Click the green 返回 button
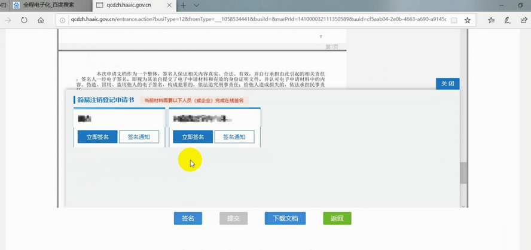Image resolution: width=531 pixels, height=250 pixels. (x=337, y=218)
